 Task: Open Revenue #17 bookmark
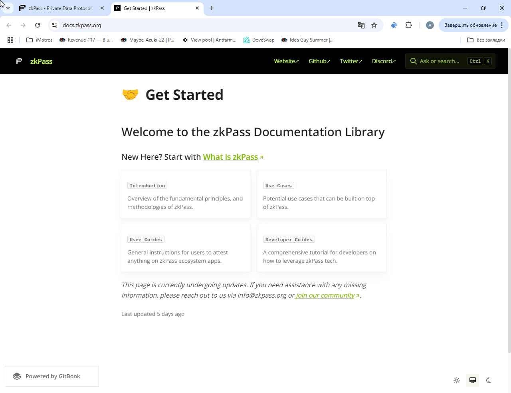86,40
